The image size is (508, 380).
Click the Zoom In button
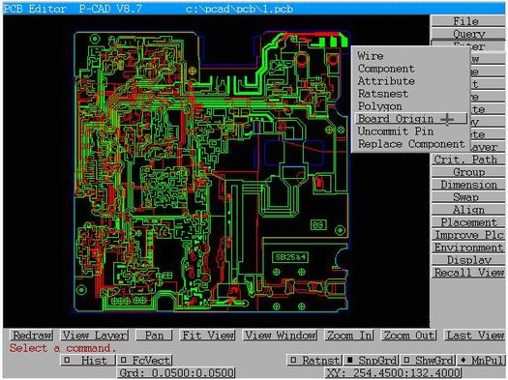349,336
